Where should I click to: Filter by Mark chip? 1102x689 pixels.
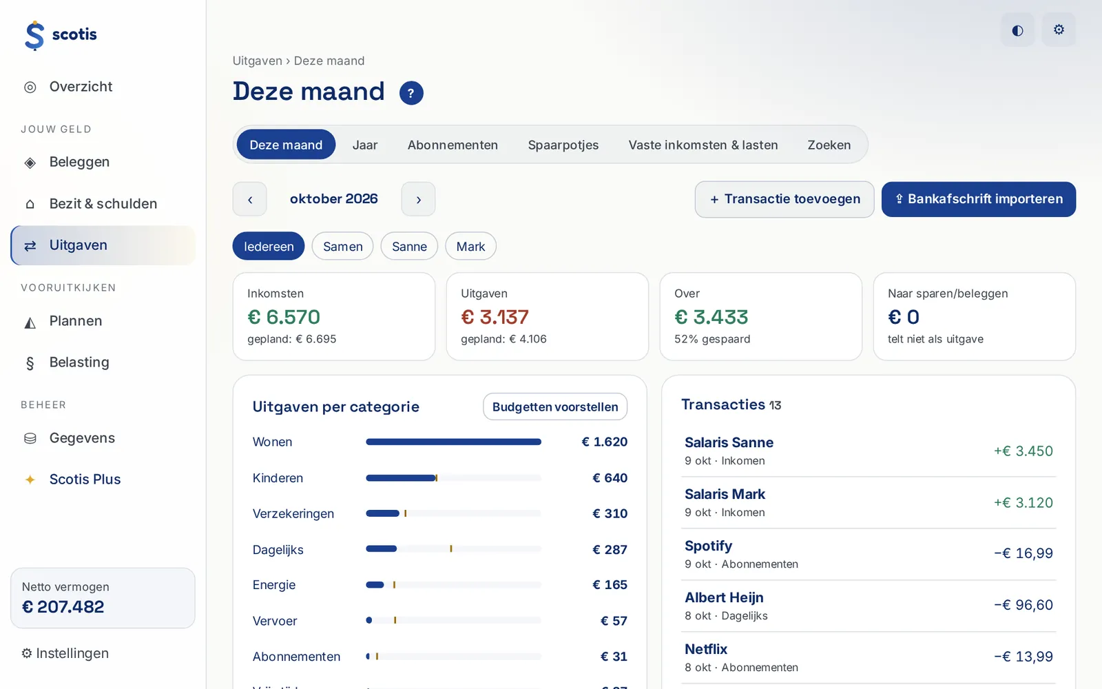470,246
